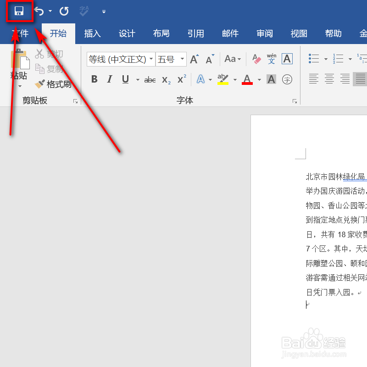Switch to the 插入 ribbon tab
The height and width of the screenshot is (367, 367).
pos(92,33)
